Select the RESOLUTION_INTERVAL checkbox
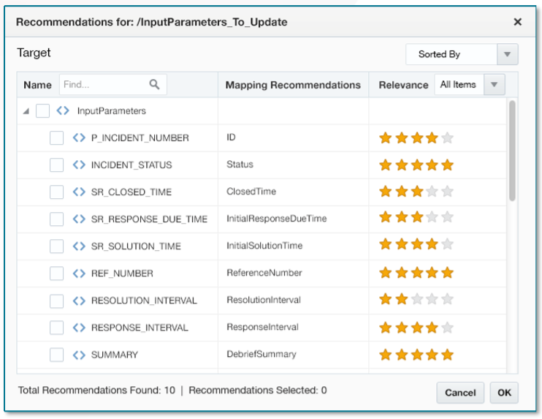542x419 pixels. (x=57, y=301)
